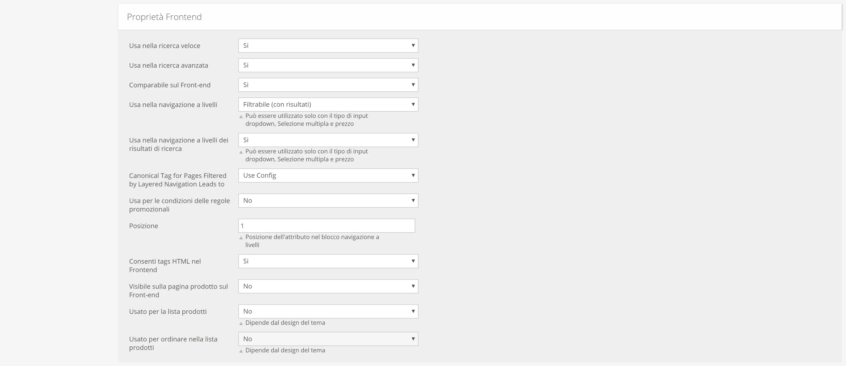The width and height of the screenshot is (846, 366).
Task: Click the 'Proprietà Frontend' section header
Action: tap(164, 17)
